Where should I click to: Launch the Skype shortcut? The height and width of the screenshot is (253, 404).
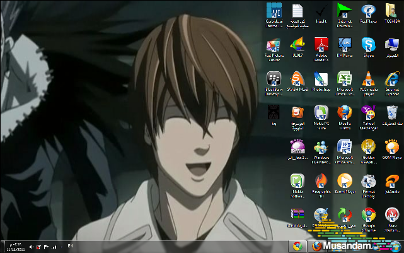click(x=369, y=47)
